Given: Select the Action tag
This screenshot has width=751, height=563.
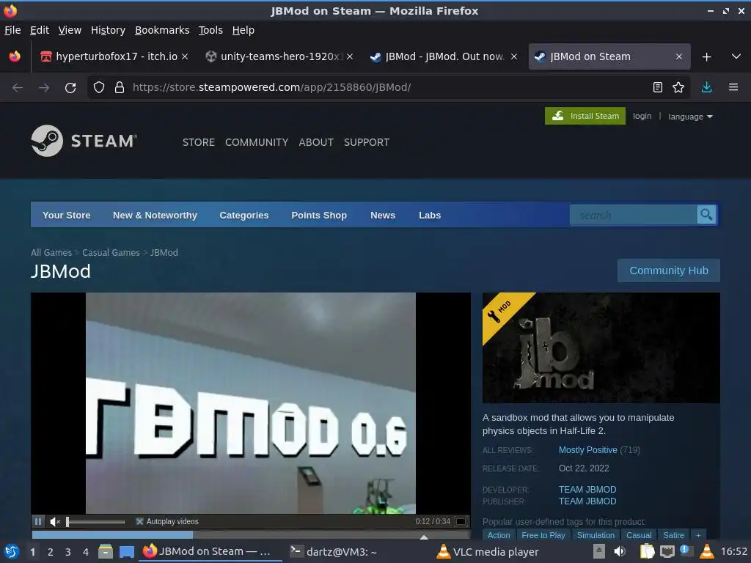Looking at the screenshot, I should pyautogui.click(x=499, y=535).
